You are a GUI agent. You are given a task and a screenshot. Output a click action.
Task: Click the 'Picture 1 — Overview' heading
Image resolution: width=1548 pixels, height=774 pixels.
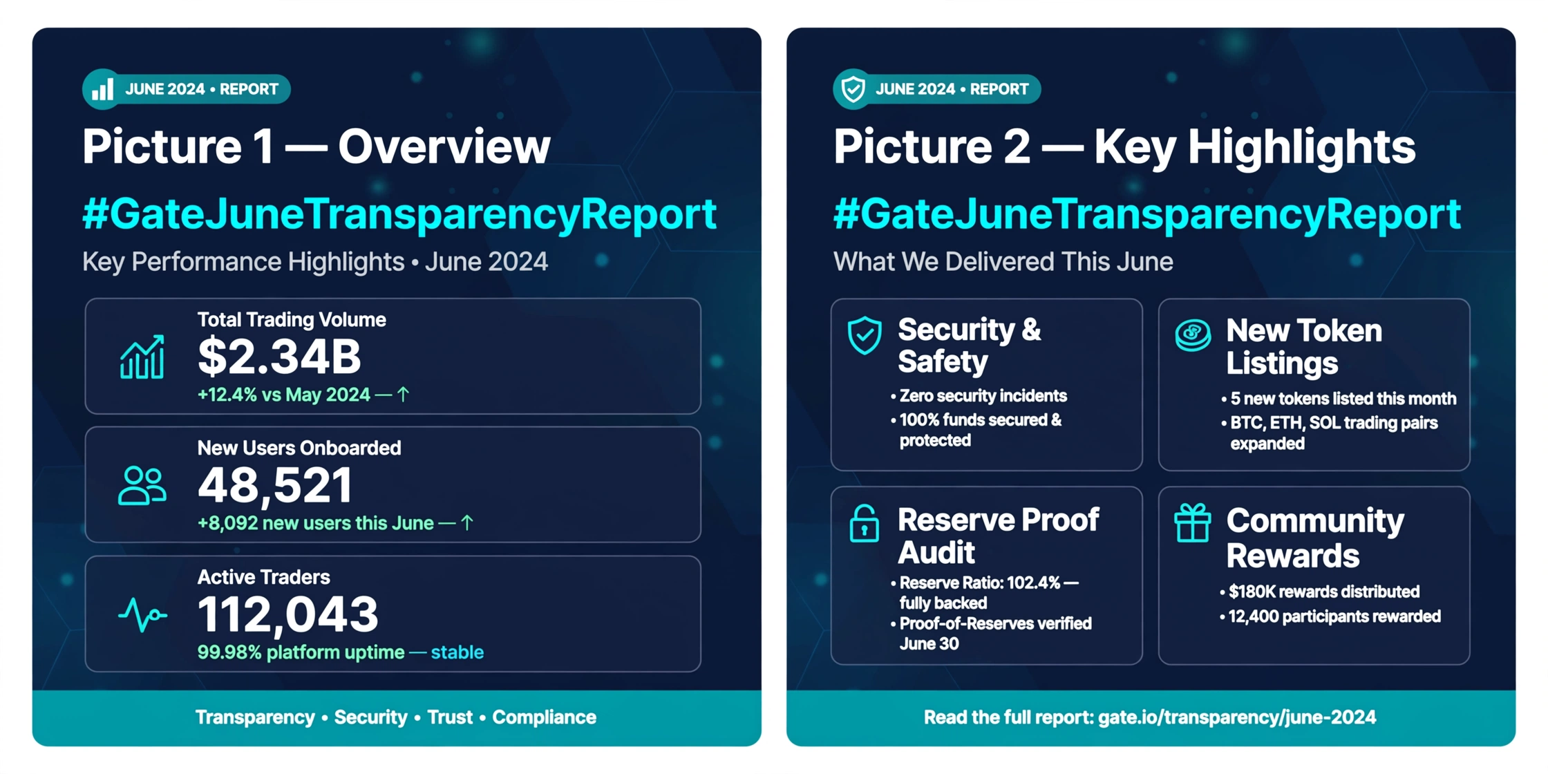[317, 147]
